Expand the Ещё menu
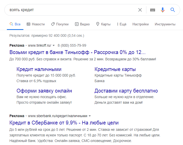This screenshot has height=145, width=183. coord(121,24)
